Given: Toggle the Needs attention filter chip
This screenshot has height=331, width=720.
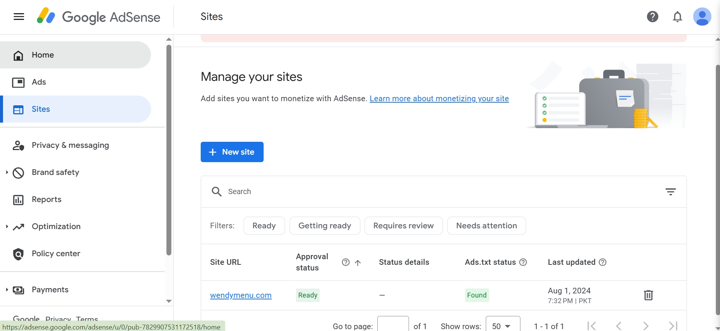Looking at the screenshot, I should point(487,226).
